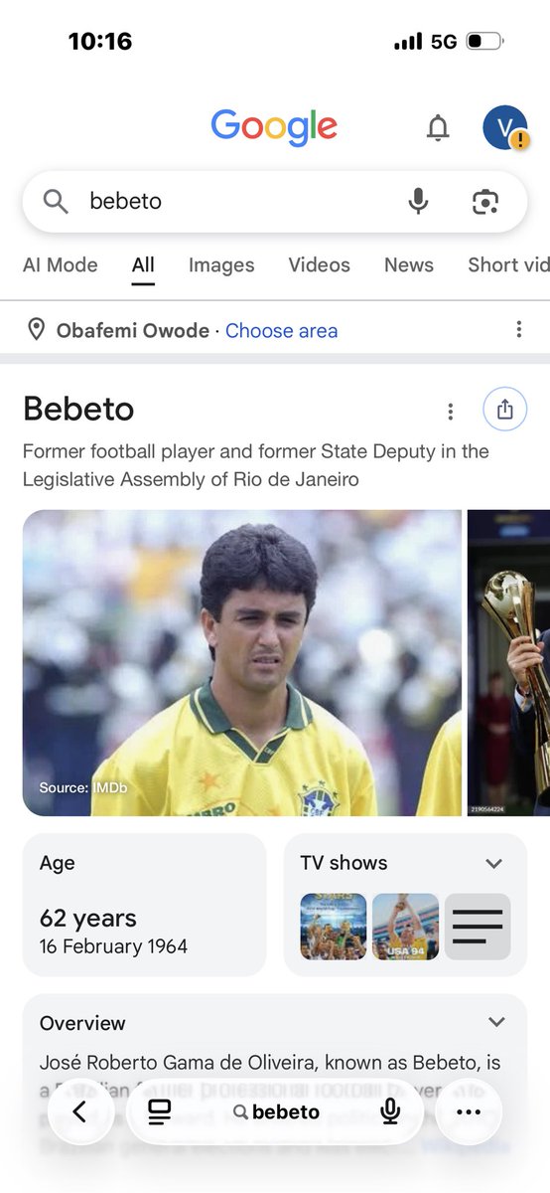Open the News tab
This screenshot has width=550, height=1193.
(409, 264)
